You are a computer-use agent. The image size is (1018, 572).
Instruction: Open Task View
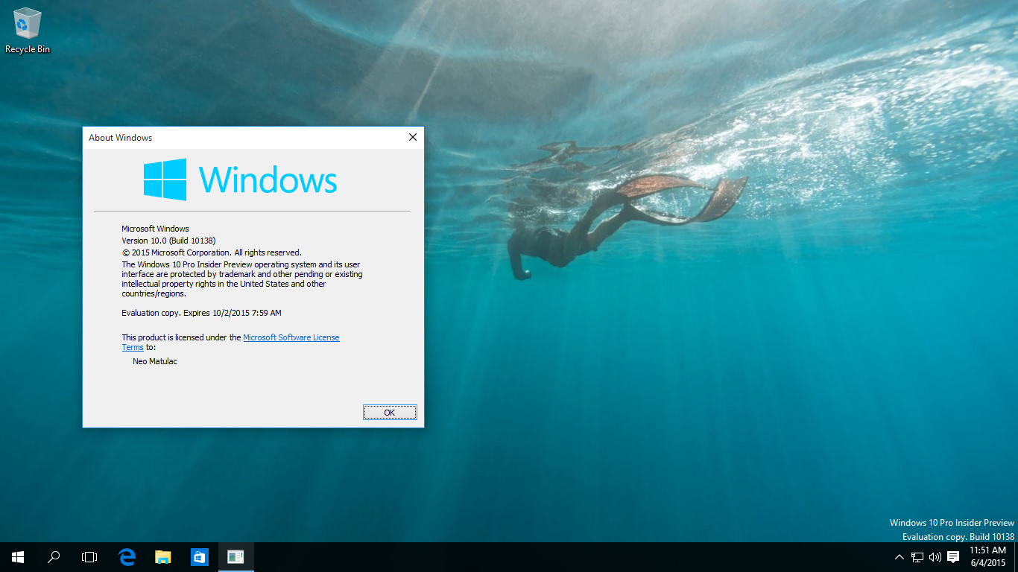click(x=89, y=556)
